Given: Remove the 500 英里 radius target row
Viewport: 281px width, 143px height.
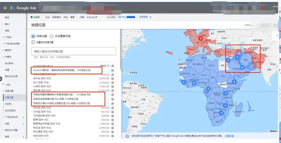Looking at the screenshot, I should 112,99.
